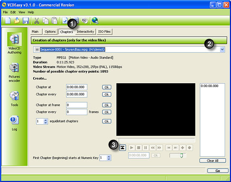Open the Help menu
Viewport: 231px width, 182px height.
31,12
